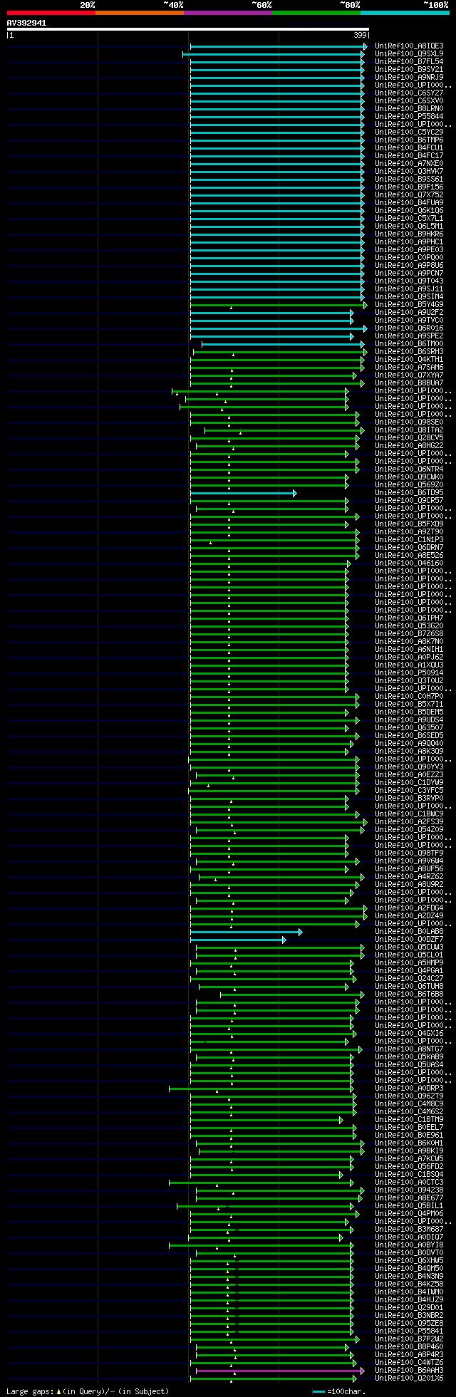Viewport: 456px width, 1397px height.
Task: Select hit label UniRef100_Q9CR57
Action: (x=409, y=501)
